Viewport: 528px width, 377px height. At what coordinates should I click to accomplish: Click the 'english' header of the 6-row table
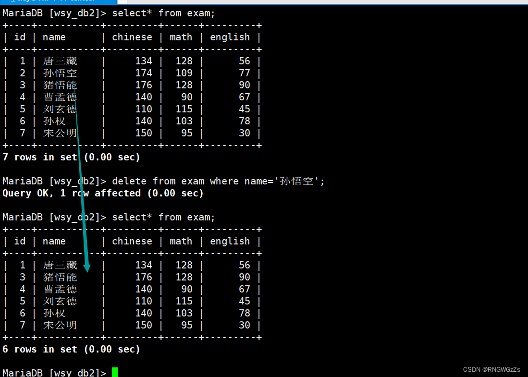[230, 242]
